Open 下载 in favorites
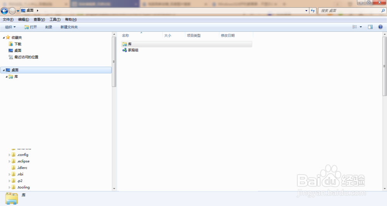387x206 pixels. click(x=18, y=44)
